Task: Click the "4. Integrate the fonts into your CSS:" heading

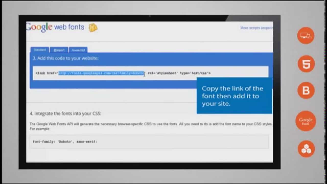Action: [x=65, y=113]
